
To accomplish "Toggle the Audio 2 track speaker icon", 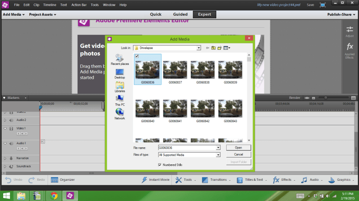I will coord(11,120).
